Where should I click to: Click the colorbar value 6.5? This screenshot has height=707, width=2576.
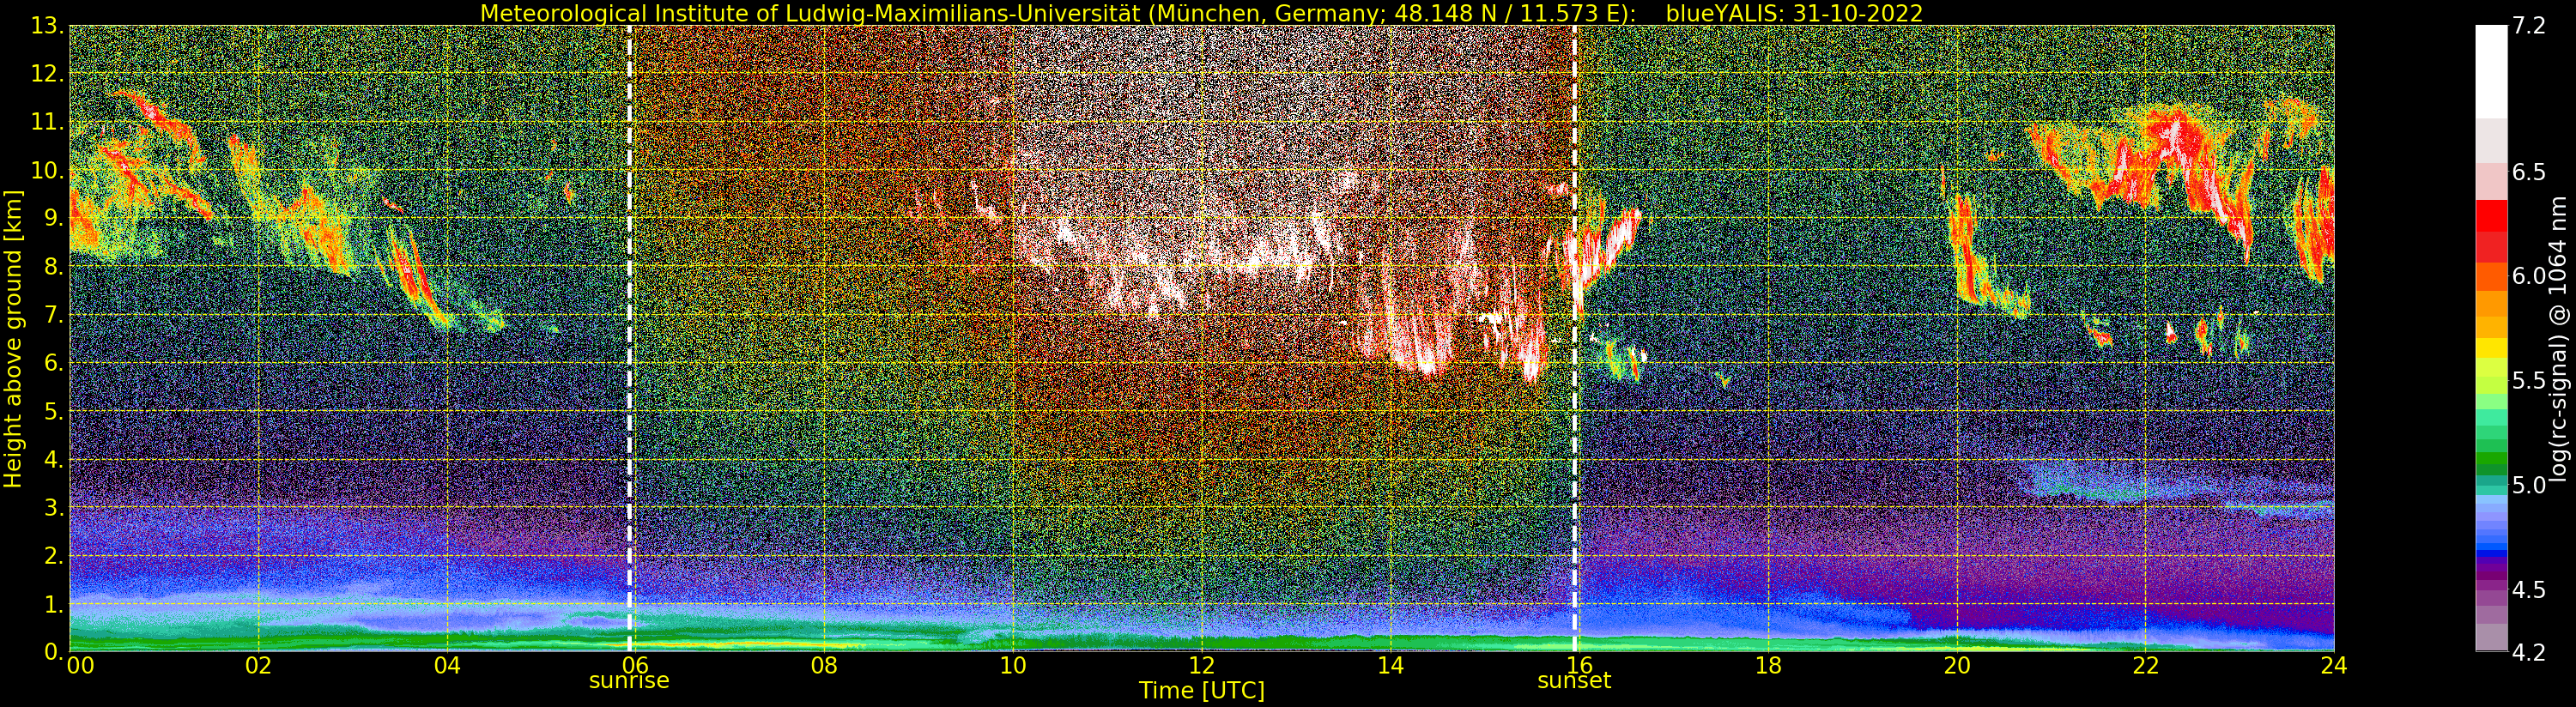2528,172
